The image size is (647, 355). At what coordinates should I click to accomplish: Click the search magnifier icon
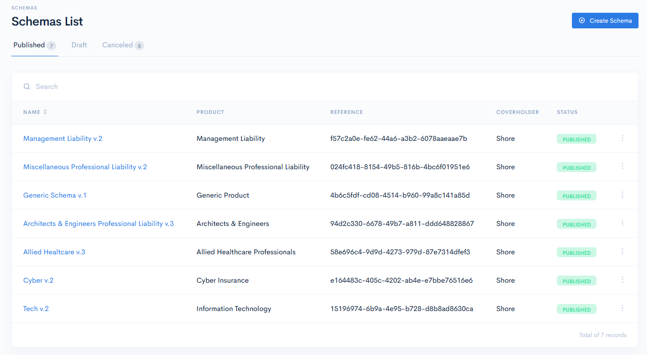point(27,87)
